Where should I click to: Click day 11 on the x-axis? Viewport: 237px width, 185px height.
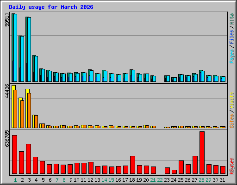coord(83,180)
